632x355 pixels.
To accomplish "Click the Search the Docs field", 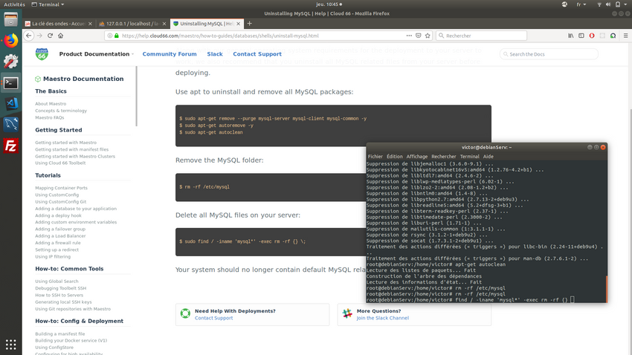I will (550, 54).
